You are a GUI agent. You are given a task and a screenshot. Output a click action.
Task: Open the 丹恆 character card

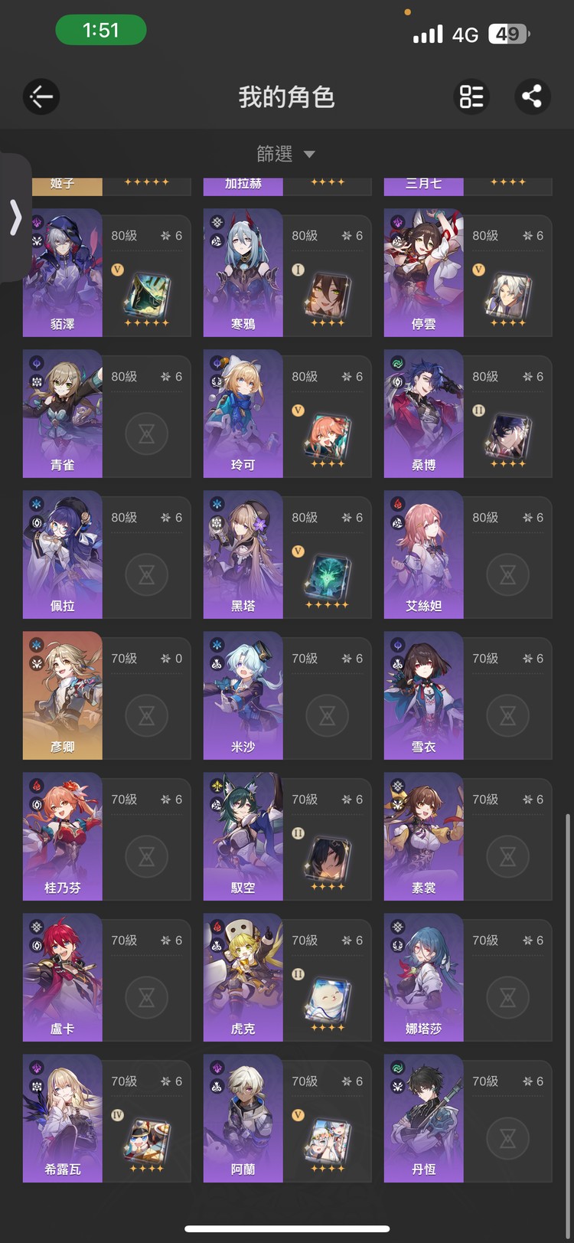(x=468, y=1118)
